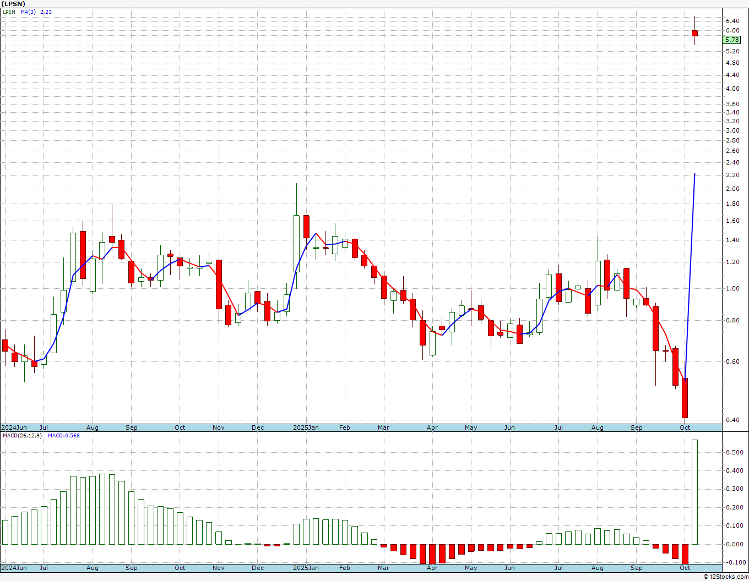
Task: Select the 2.00 price axis label
Action: (x=732, y=189)
